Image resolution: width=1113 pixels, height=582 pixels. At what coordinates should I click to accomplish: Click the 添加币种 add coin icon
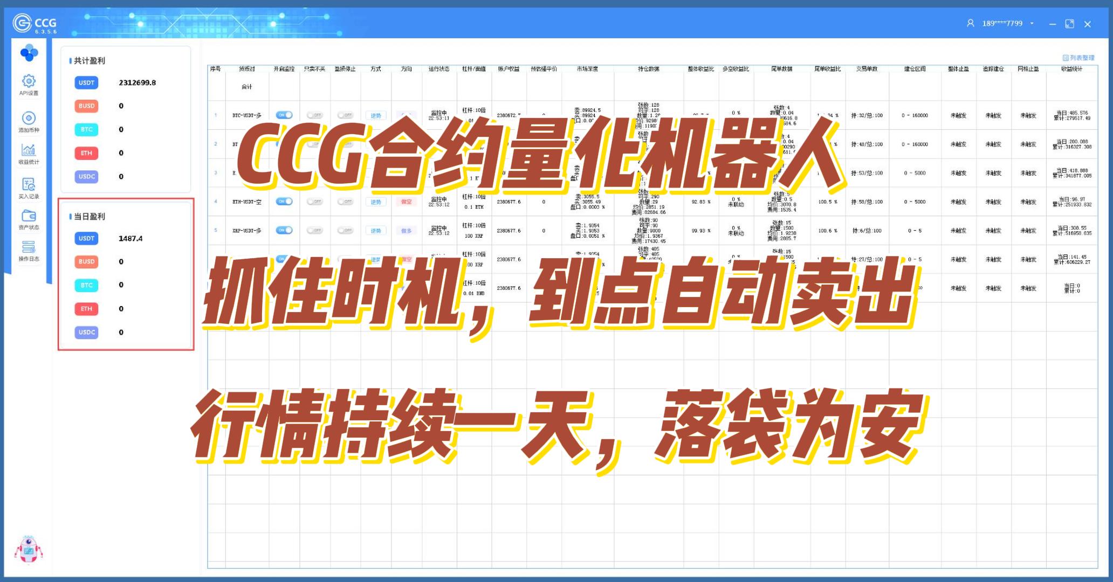pos(29,118)
